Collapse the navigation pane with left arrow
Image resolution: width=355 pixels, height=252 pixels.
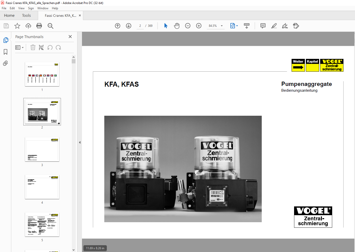coord(80,142)
